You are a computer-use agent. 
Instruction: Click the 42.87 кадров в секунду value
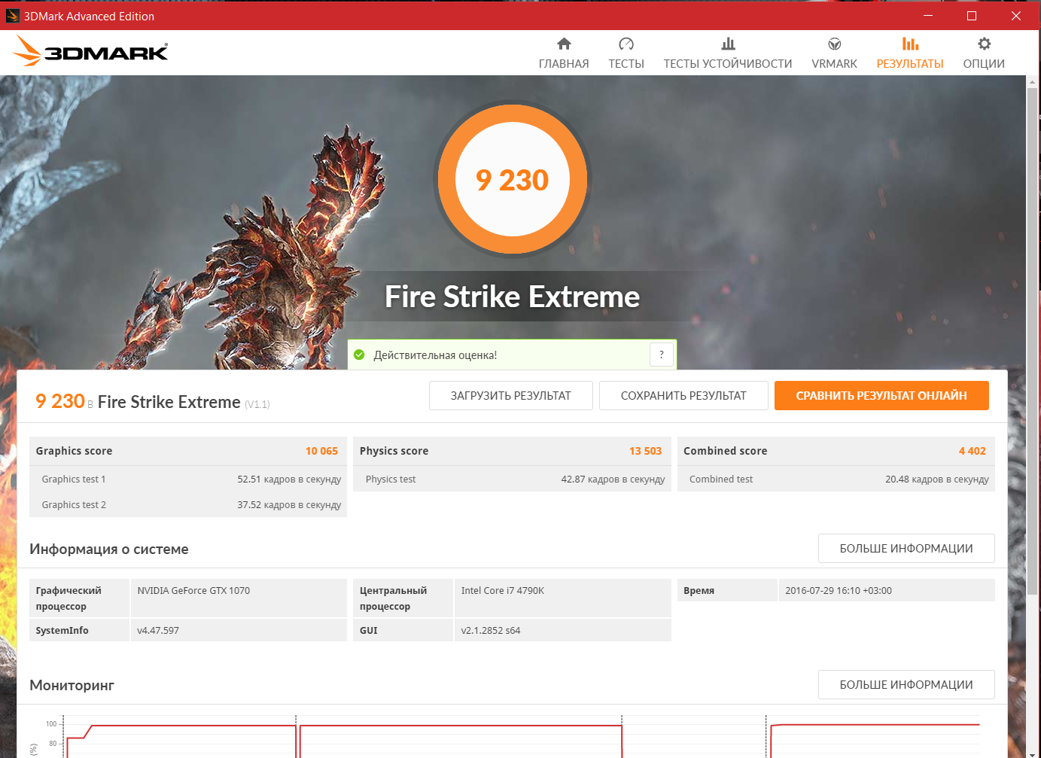tap(613, 479)
